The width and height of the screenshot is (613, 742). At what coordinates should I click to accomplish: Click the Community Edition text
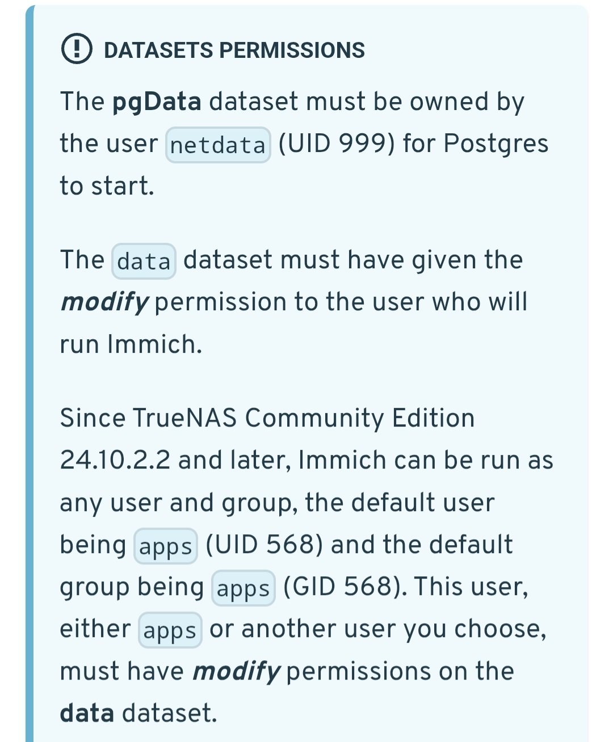(x=360, y=418)
